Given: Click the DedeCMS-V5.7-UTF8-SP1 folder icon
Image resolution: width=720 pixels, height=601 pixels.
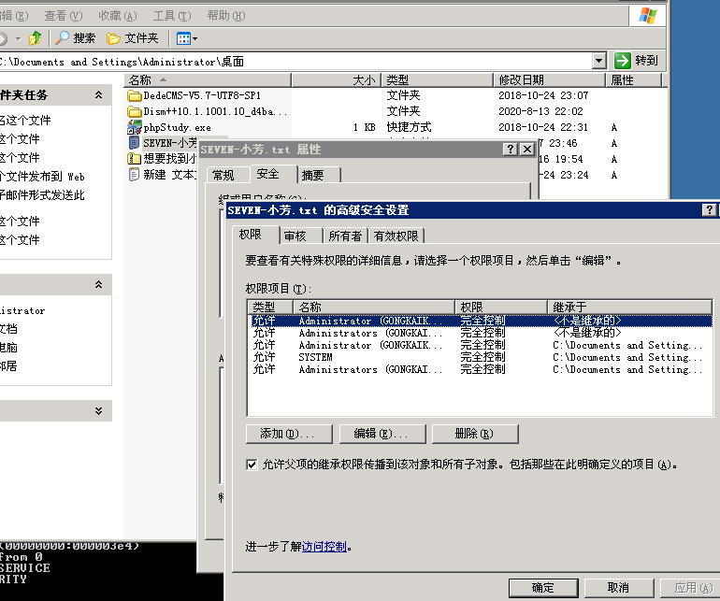Looking at the screenshot, I should click(x=135, y=95).
